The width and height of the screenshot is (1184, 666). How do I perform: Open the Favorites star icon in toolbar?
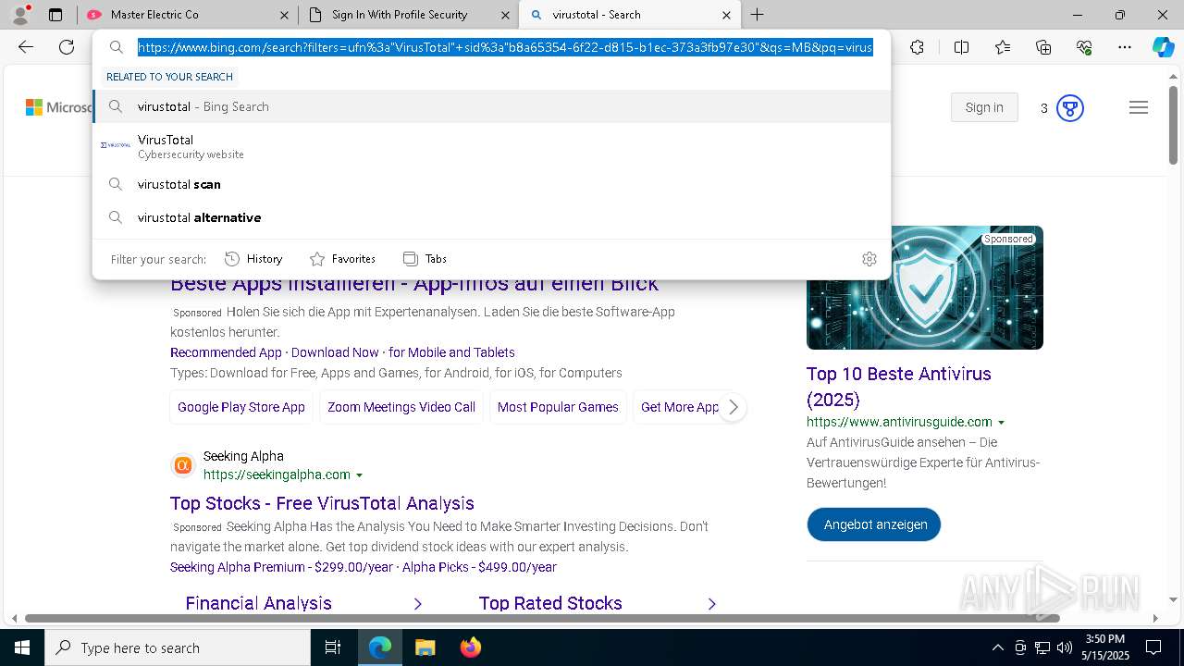1003,47
